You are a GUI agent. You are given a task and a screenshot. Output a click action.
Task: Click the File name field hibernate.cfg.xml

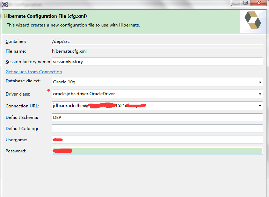click(157, 51)
